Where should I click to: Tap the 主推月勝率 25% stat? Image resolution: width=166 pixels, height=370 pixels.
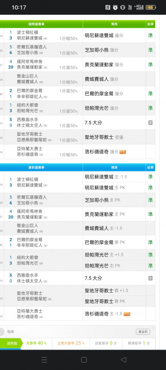click(71, 343)
